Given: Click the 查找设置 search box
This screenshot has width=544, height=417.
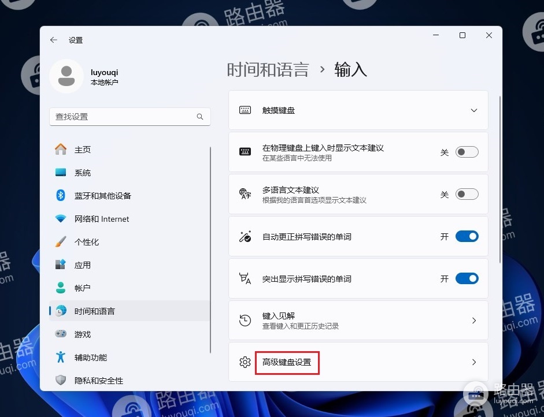Looking at the screenshot, I should pyautogui.click(x=129, y=117).
